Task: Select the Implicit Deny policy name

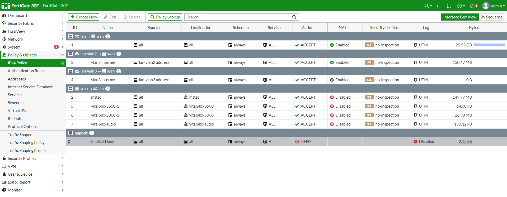Action: 102,142
